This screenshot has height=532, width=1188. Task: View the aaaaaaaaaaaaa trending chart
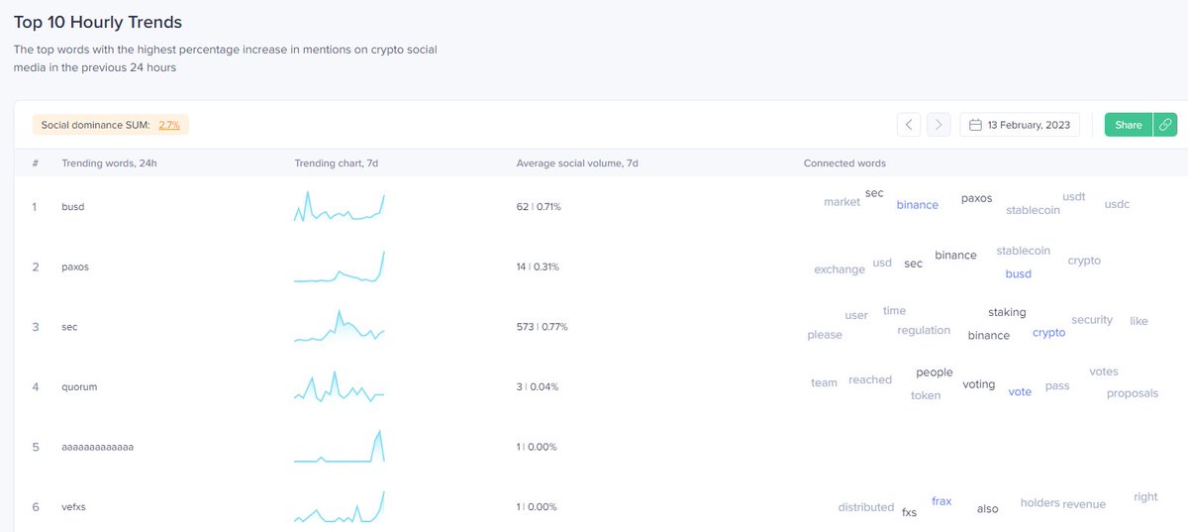[x=340, y=446]
